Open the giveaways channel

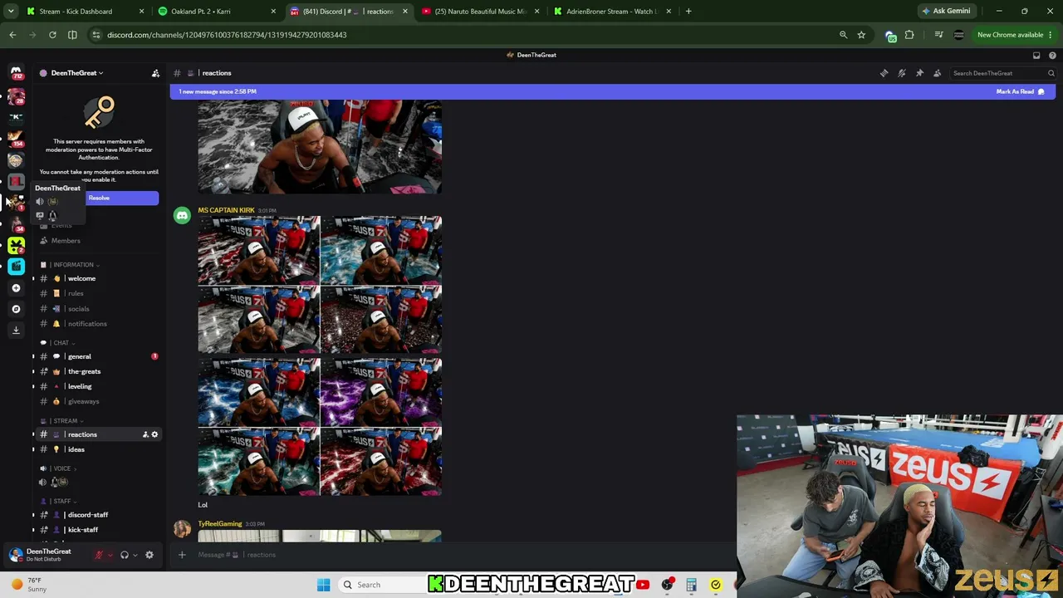[98, 401]
